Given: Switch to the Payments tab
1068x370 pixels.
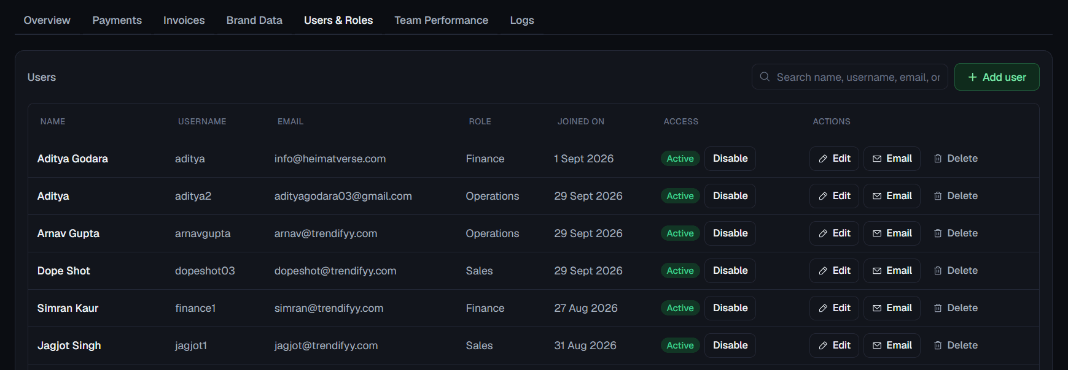Looking at the screenshot, I should [117, 20].
